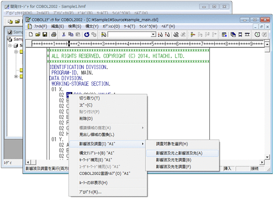
Task: Click the search icon left of the combo box
Action: tap(104, 34)
